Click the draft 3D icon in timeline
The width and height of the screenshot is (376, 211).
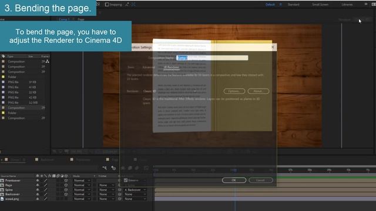coord(113,168)
